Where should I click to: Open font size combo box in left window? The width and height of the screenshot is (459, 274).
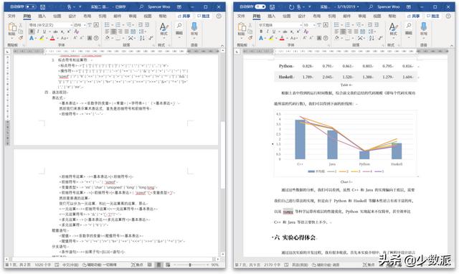coord(80,25)
